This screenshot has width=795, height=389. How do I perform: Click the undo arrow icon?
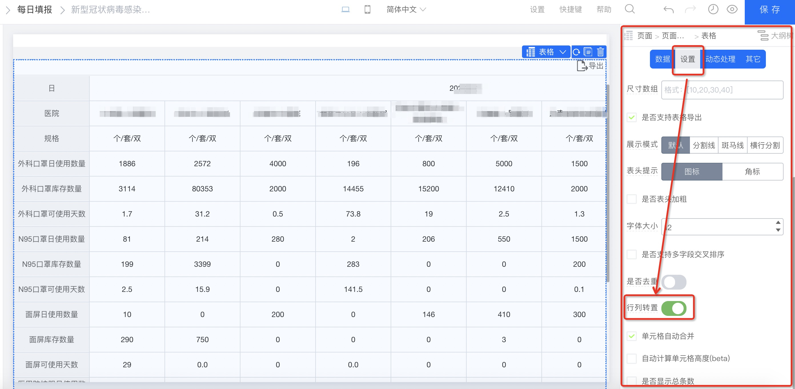[x=668, y=10]
